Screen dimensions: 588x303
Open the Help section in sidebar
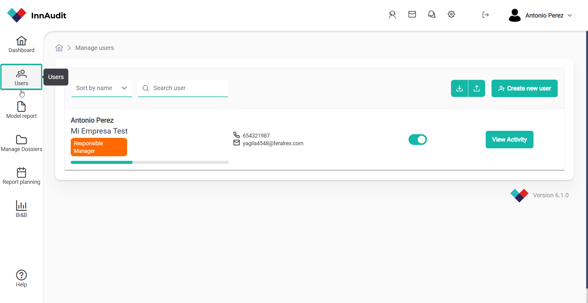point(21,278)
